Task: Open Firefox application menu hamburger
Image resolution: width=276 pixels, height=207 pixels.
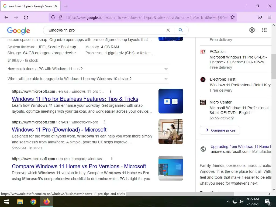Action: point(270,17)
